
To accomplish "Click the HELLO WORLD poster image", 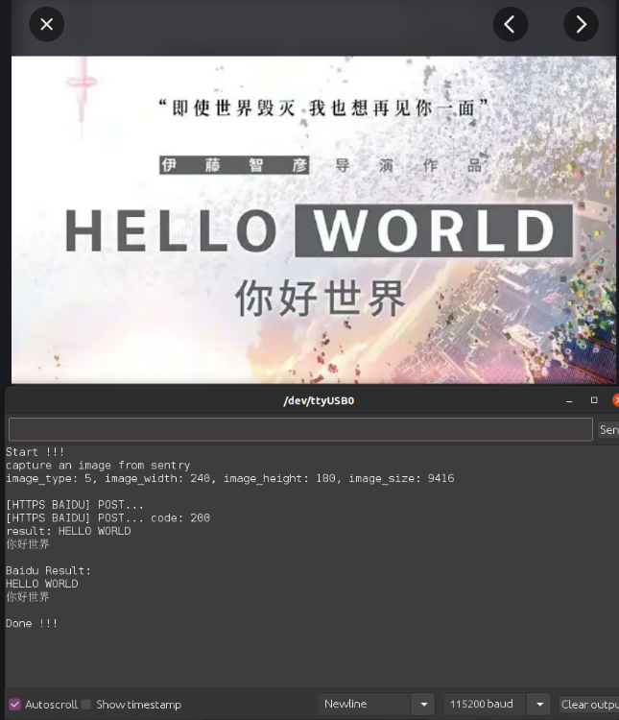I will click(x=314, y=220).
